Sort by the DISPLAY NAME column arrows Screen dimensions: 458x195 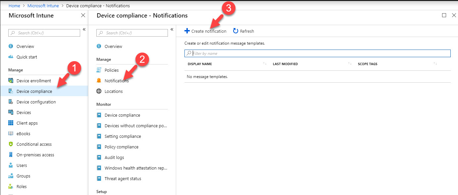coord(265,64)
